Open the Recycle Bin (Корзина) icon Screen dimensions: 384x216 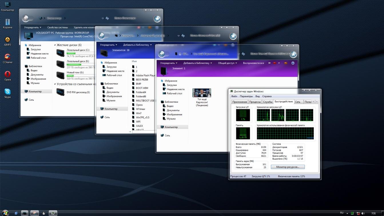7,23
